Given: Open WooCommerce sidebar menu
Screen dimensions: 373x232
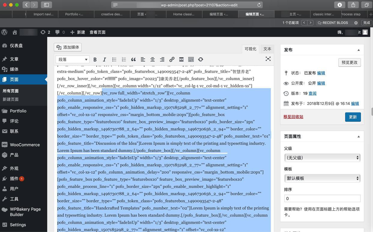Looking at the screenshot, I should pos(23,145).
